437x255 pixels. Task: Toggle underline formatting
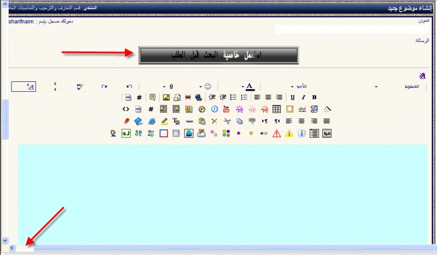293,98
